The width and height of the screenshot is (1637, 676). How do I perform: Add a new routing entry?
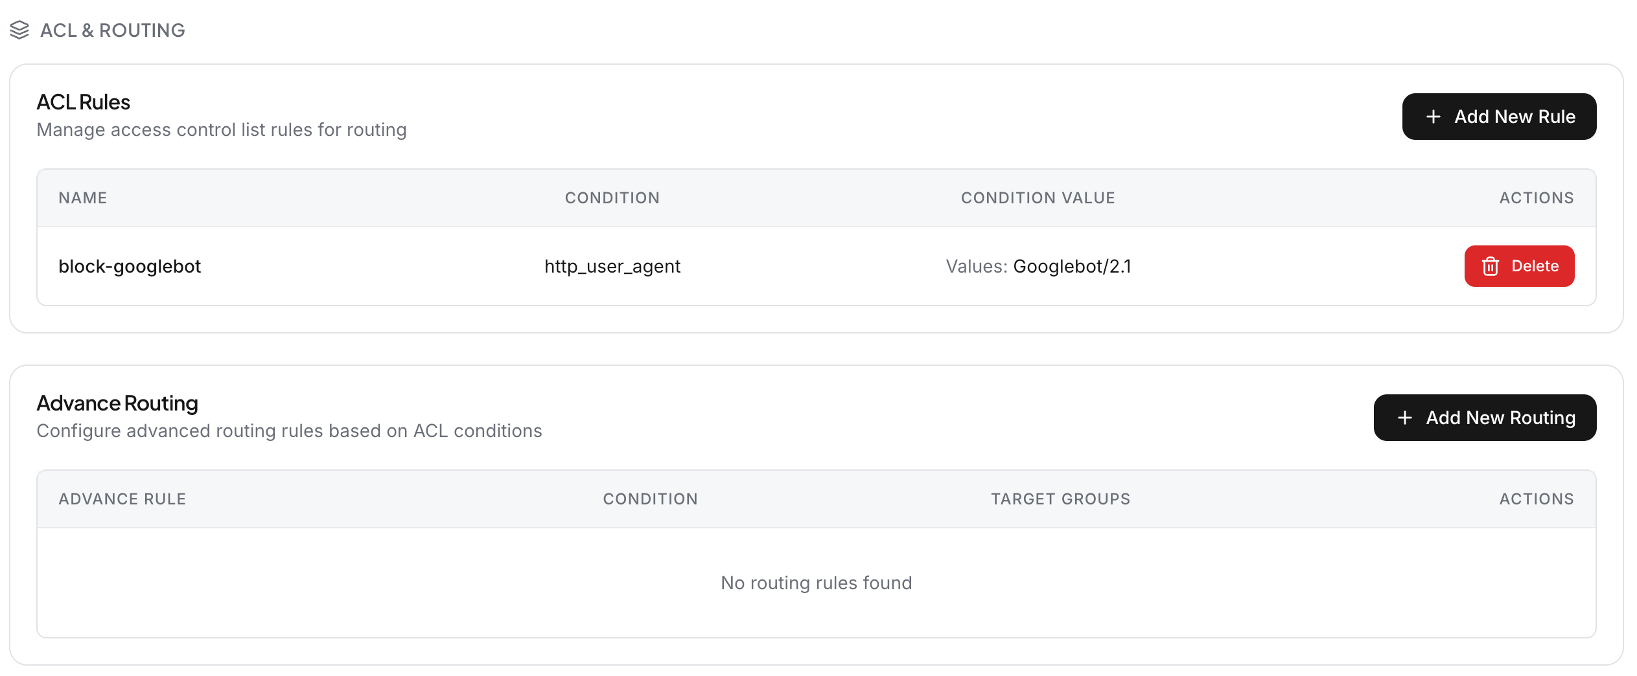pyautogui.click(x=1485, y=418)
